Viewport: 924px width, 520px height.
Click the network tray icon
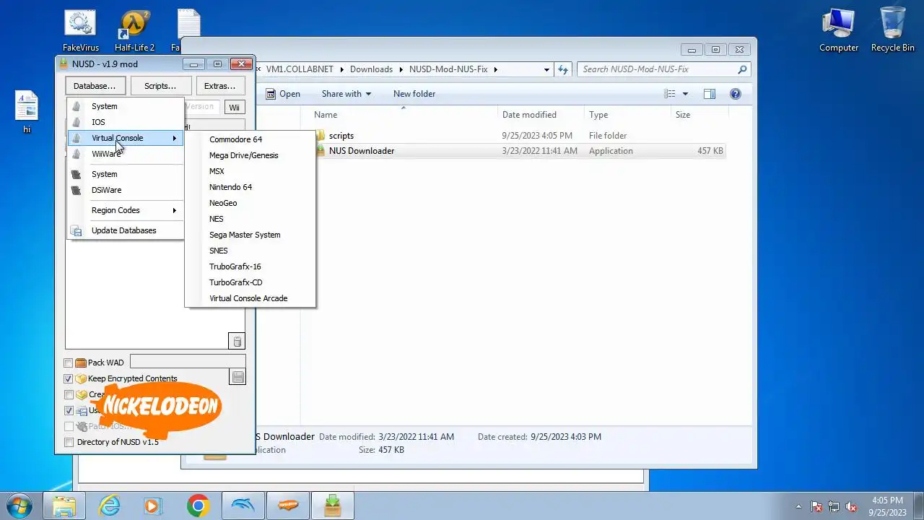(834, 507)
